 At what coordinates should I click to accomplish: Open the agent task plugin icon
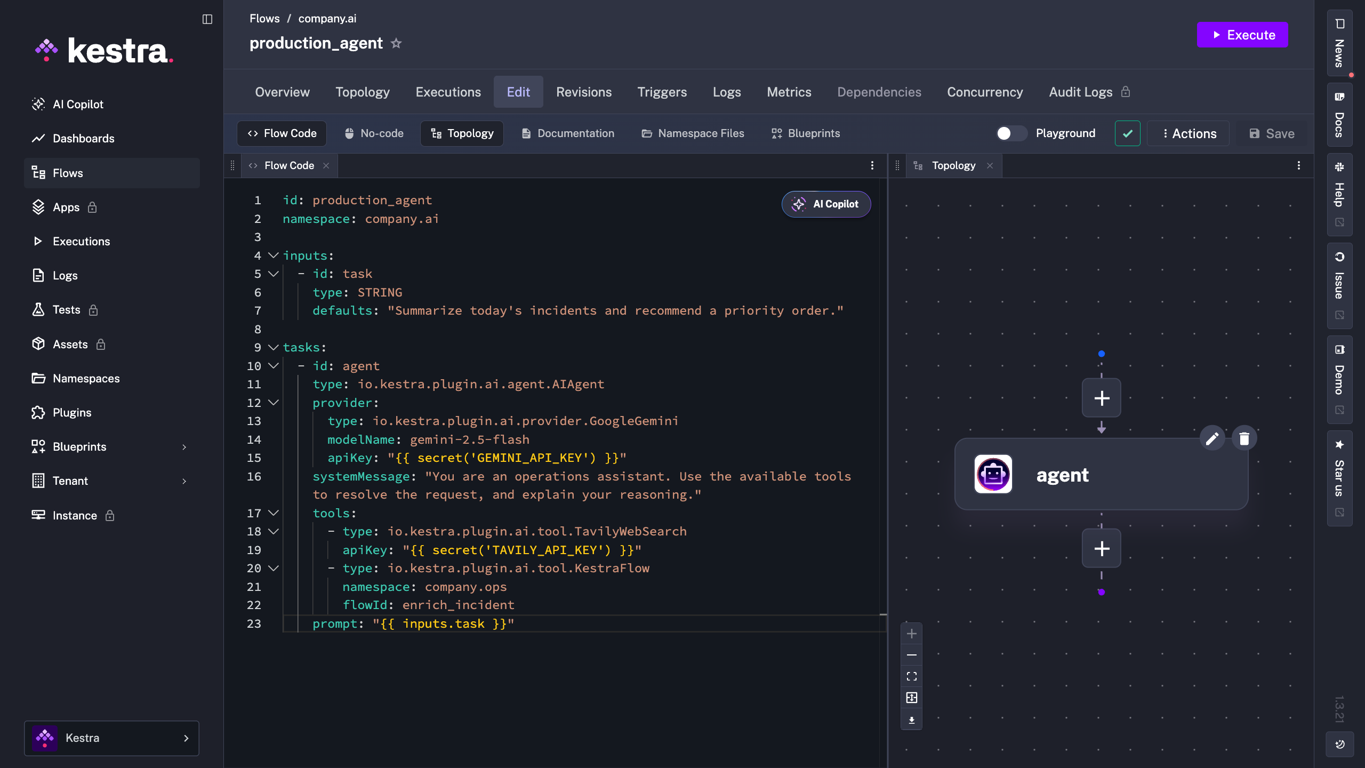point(993,474)
